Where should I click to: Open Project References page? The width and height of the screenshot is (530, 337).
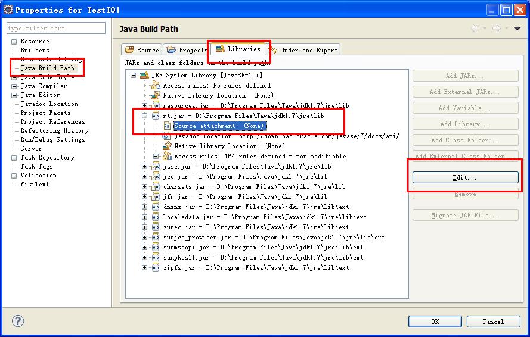pos(52,121)
